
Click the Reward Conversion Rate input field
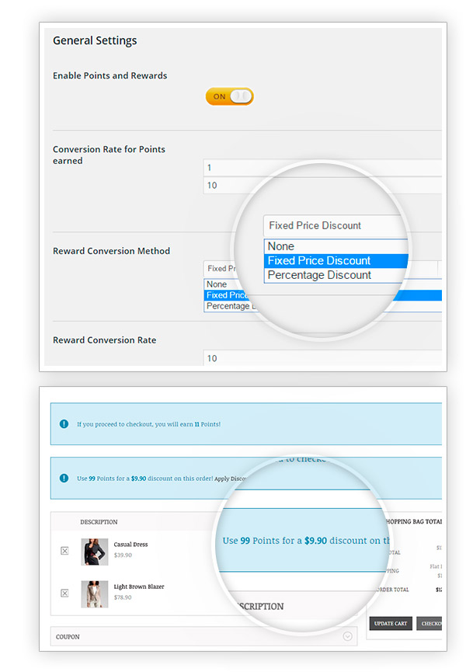(x=322, y=358)
